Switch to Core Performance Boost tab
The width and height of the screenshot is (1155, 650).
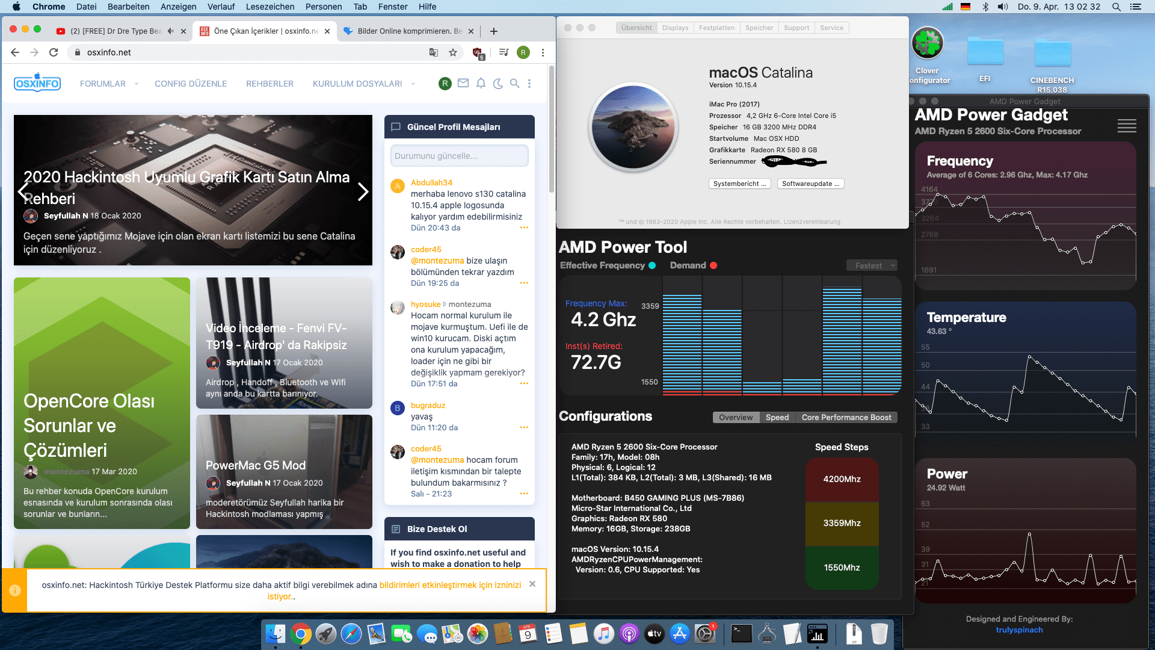[x=846, y=417]
